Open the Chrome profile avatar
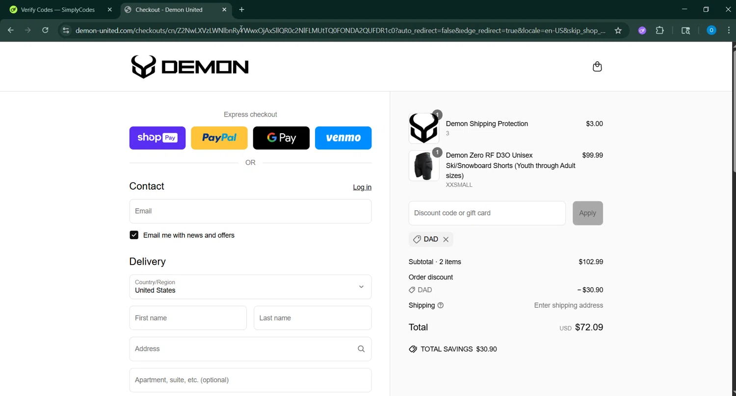 711,30
